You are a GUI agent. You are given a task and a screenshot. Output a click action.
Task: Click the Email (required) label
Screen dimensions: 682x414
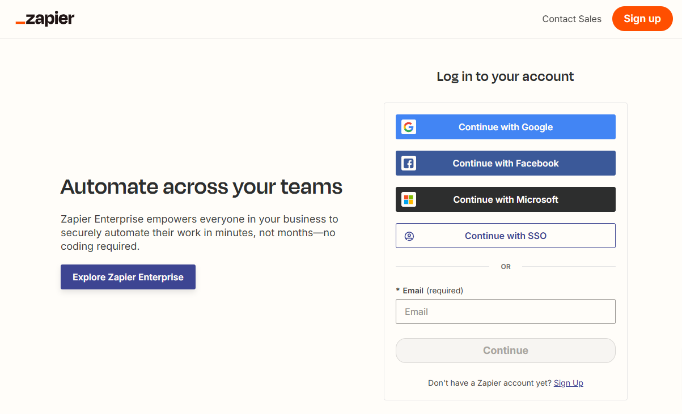click(x=430, y=291)
